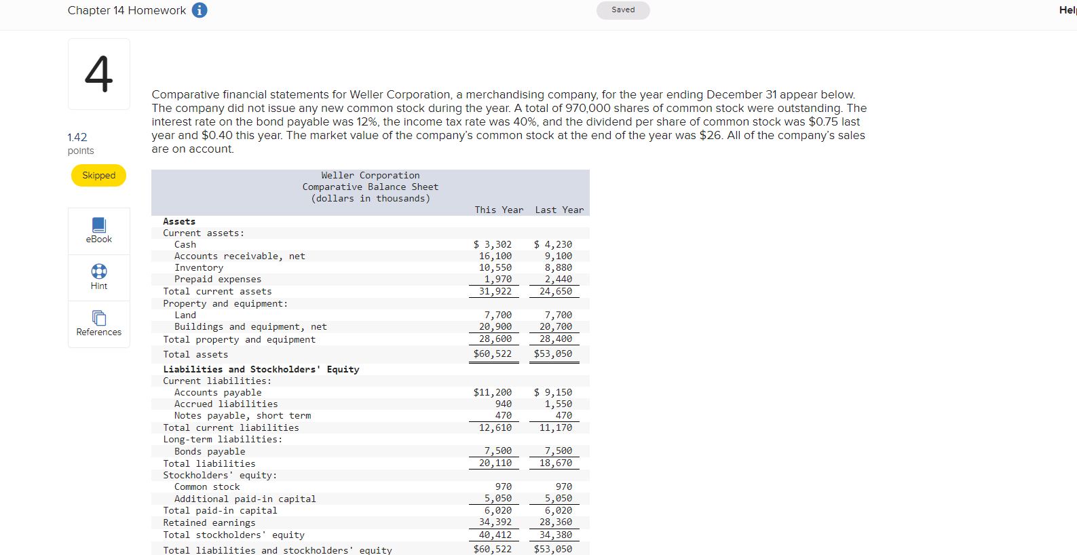This screenshot has height=555, width=1077.
Task: Select Prepaid expenses value 2,440
Action: click(x=559, y=279)
